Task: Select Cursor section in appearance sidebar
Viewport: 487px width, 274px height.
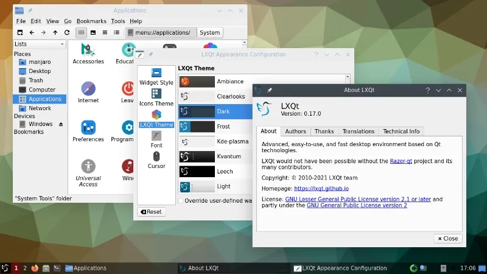Action: (156, 160)
